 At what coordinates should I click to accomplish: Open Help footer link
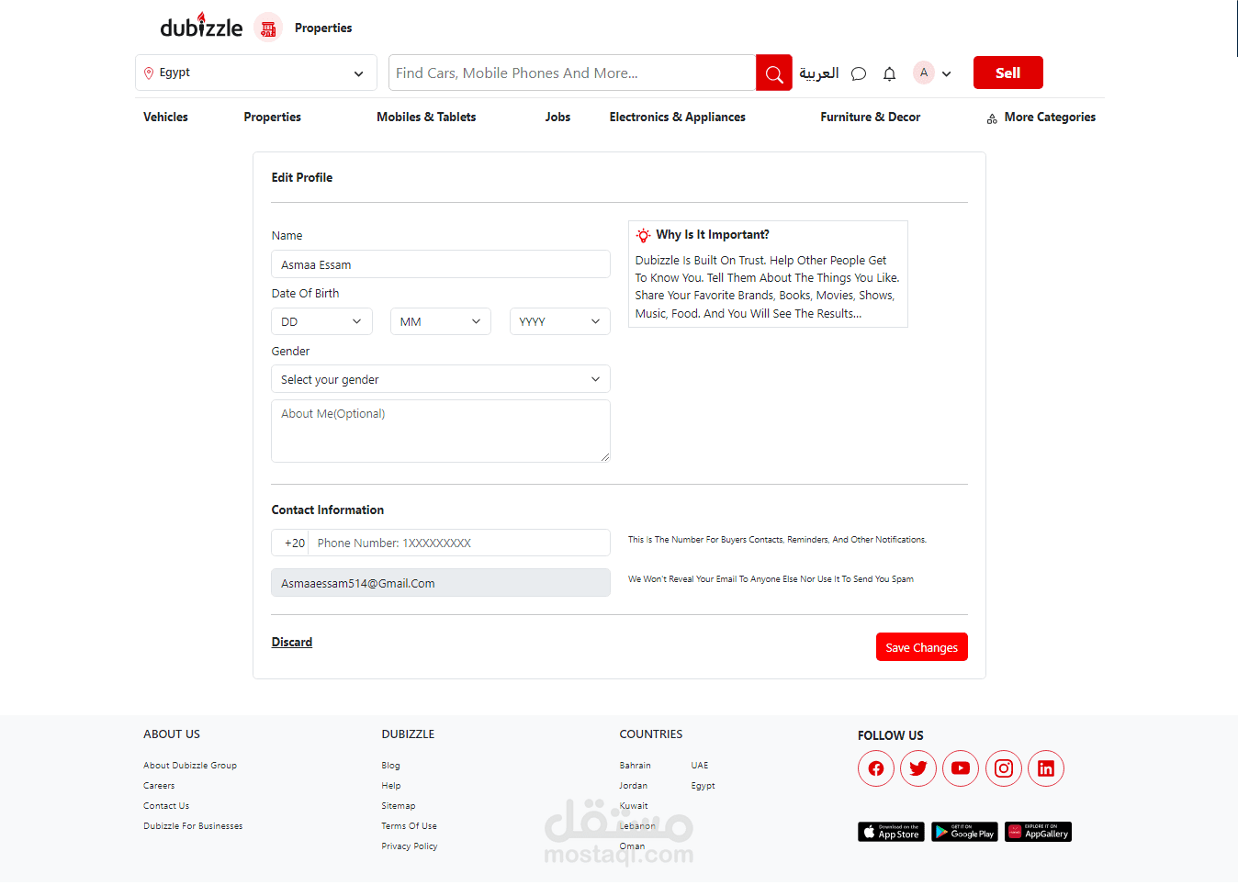click(391, 786)
